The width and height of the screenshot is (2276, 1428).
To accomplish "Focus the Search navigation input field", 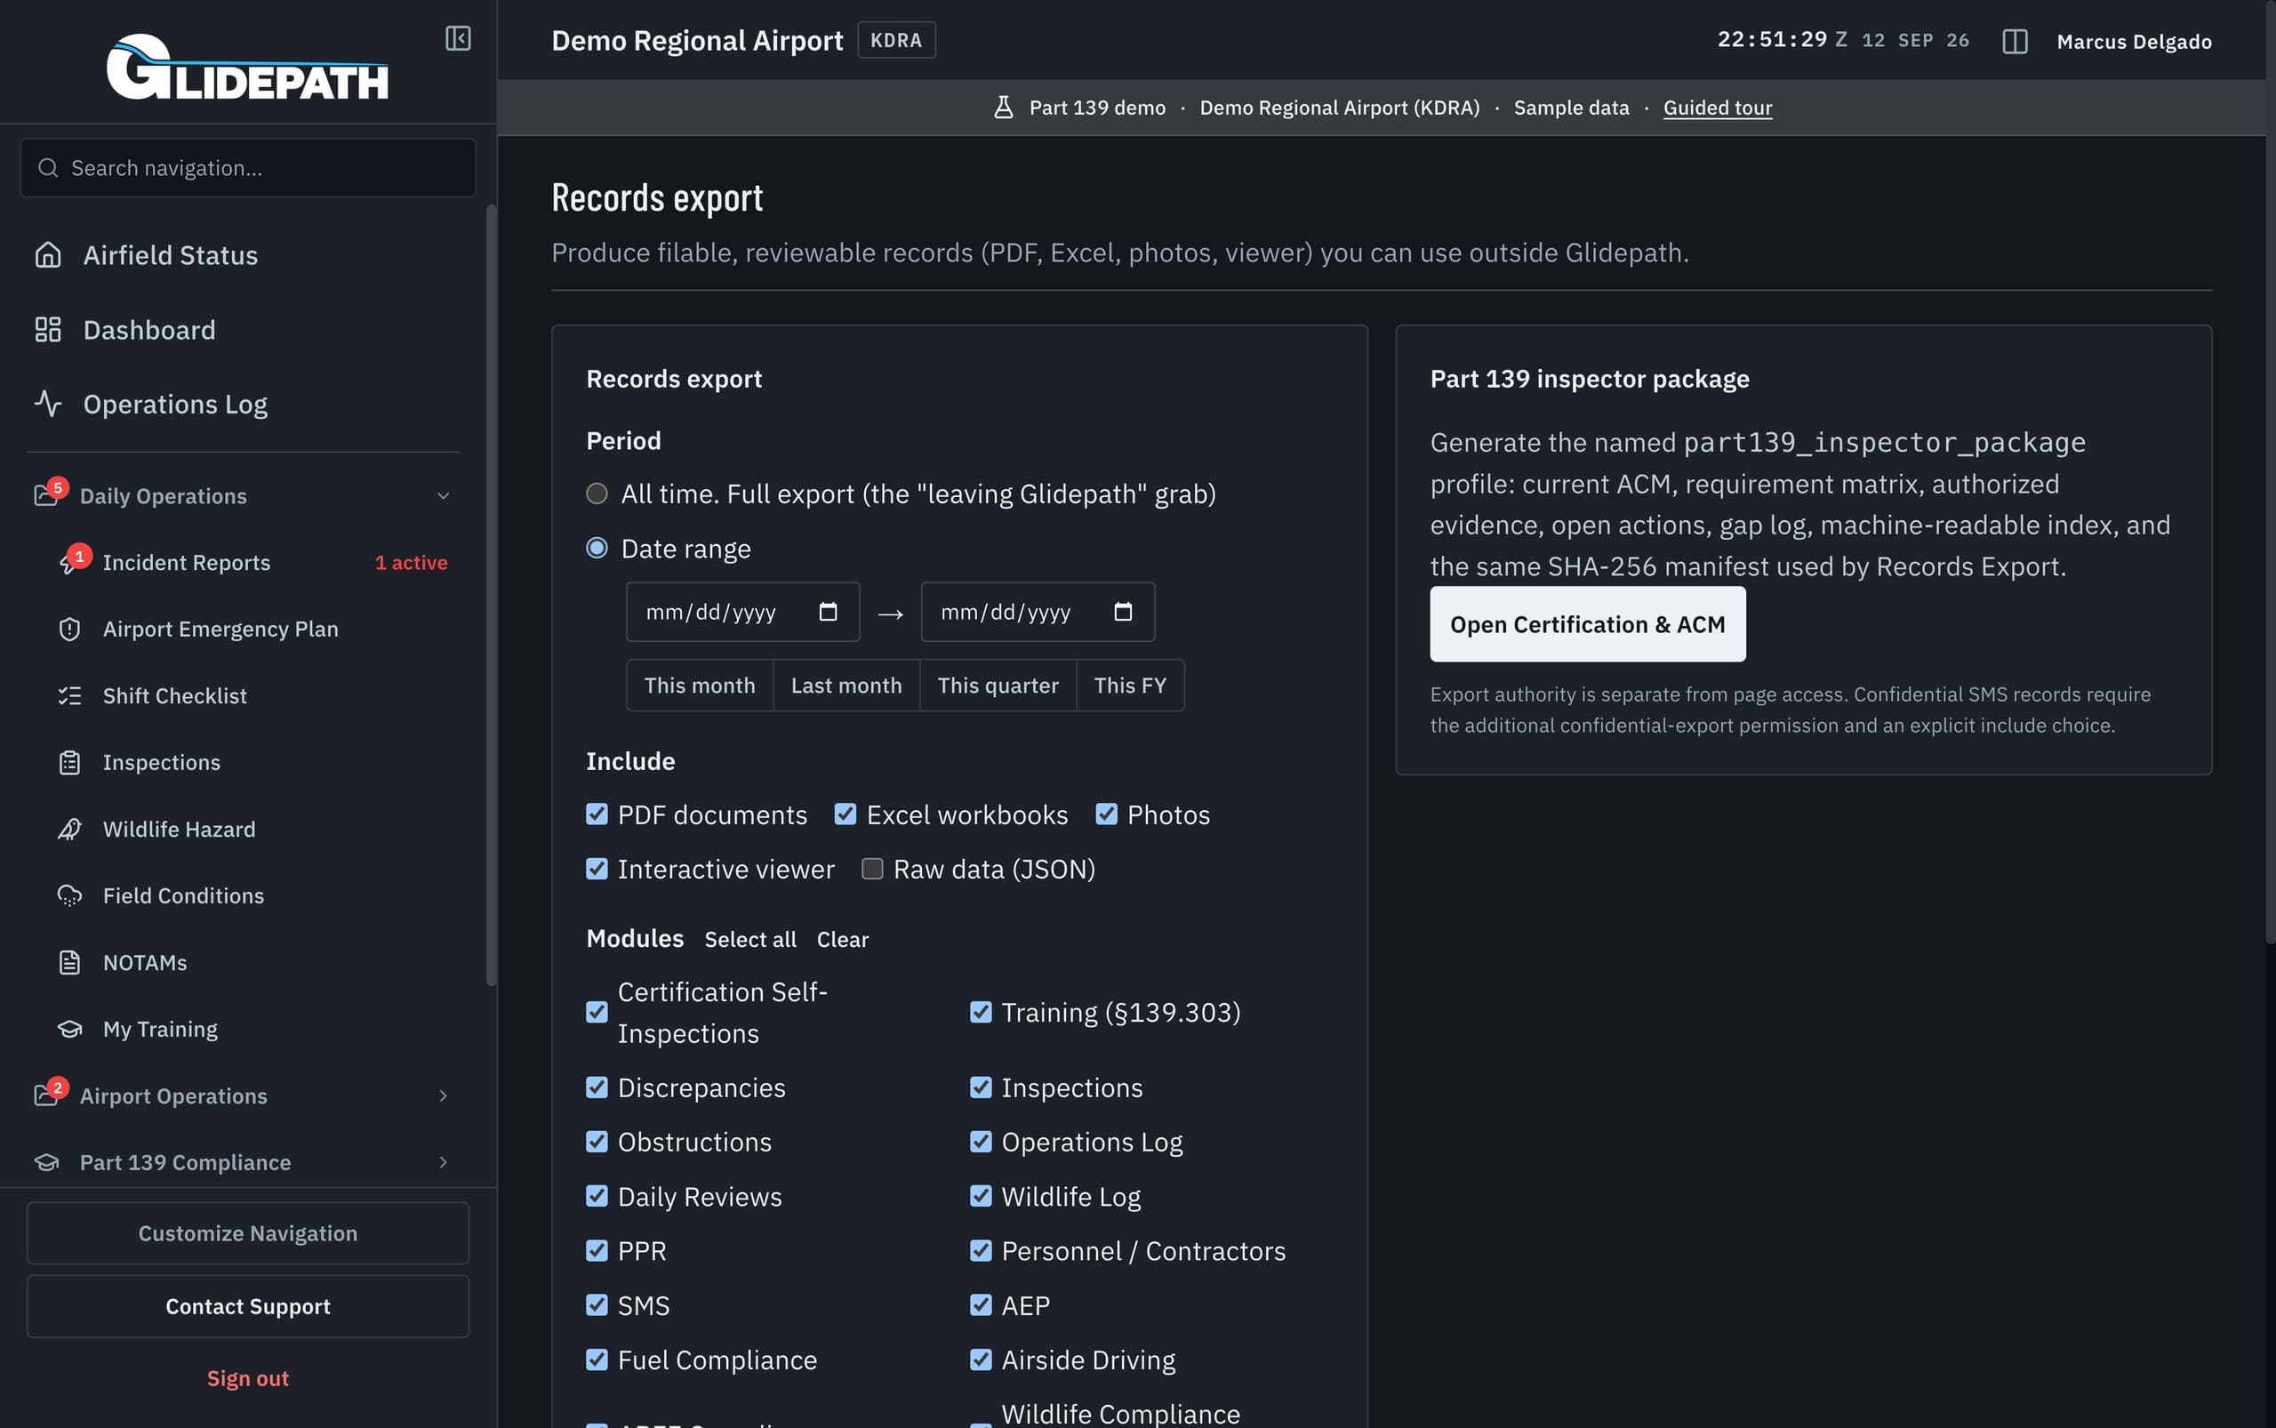I will 247,168.
